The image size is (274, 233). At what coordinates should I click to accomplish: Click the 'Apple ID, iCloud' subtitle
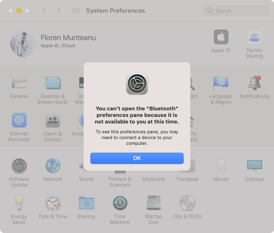click(58, 46)
